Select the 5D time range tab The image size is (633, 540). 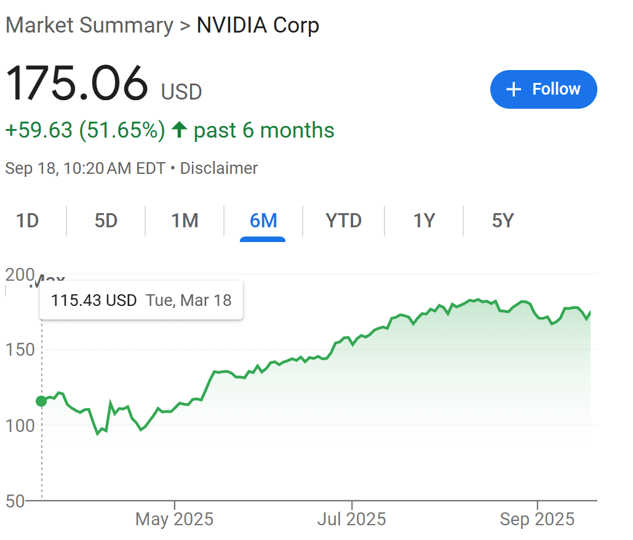(106, 221)
